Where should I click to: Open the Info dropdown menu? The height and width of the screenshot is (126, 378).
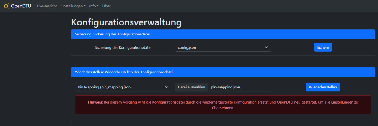click(x=94, y=6)
